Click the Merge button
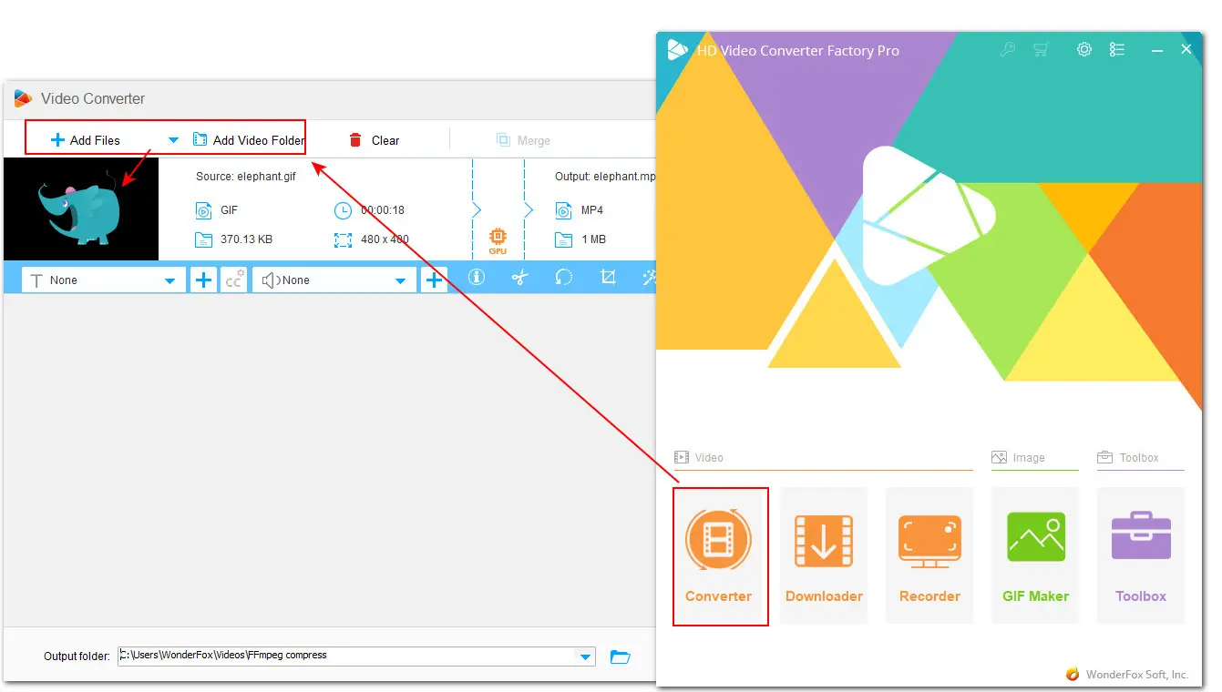 [523, 140]
